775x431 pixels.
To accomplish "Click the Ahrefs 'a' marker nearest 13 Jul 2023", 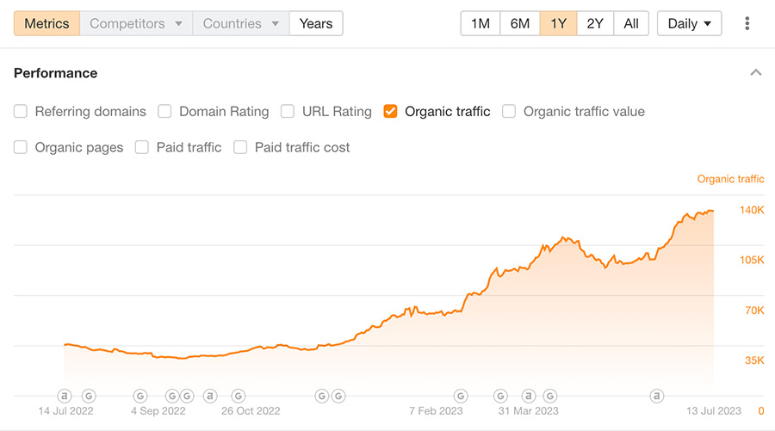I will 656,396.
